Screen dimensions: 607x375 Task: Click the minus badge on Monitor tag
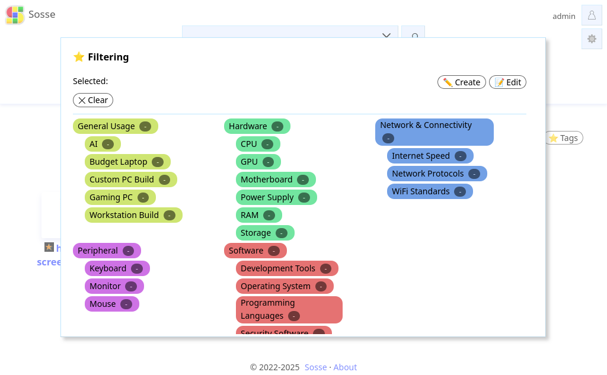131,286
